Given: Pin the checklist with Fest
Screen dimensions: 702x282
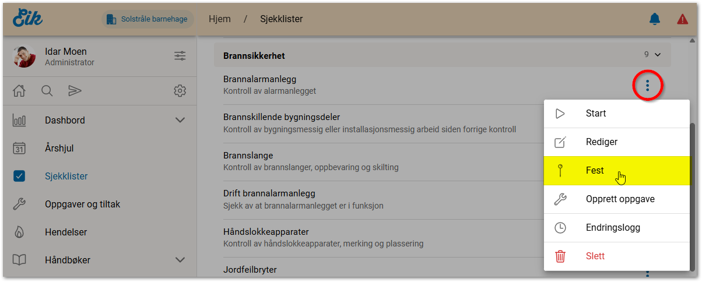Looking at the screenshot, I should (x=595, y=171).
